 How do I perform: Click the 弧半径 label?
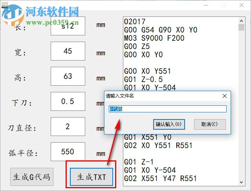pyautogui.click(x=23, y=153)
